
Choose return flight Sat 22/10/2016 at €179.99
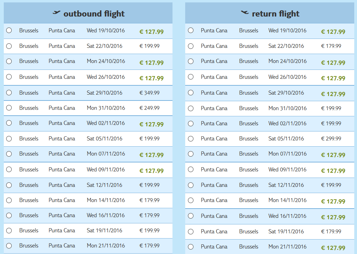click(x=191, y=46)
